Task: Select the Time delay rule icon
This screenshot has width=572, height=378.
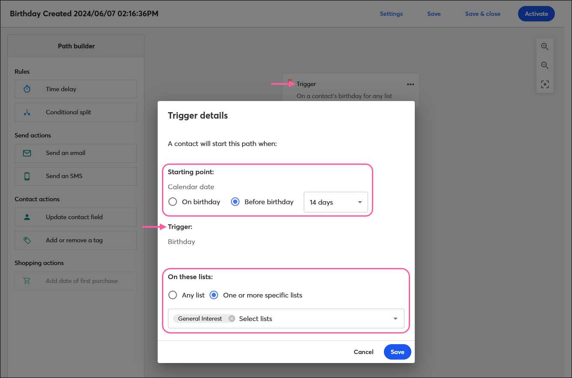Action: (x=27, y=89)
